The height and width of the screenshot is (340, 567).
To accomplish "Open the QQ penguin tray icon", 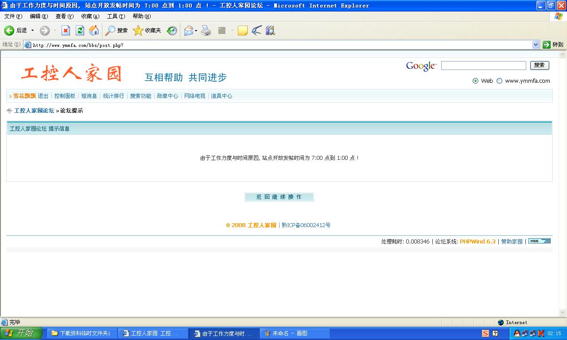I will [517, 333].
